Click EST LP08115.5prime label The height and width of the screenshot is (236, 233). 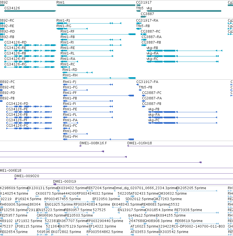(28, 226)
